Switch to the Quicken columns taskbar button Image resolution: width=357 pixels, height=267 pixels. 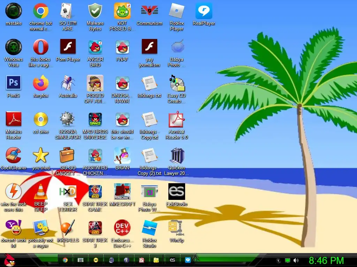tap(111, 260)
